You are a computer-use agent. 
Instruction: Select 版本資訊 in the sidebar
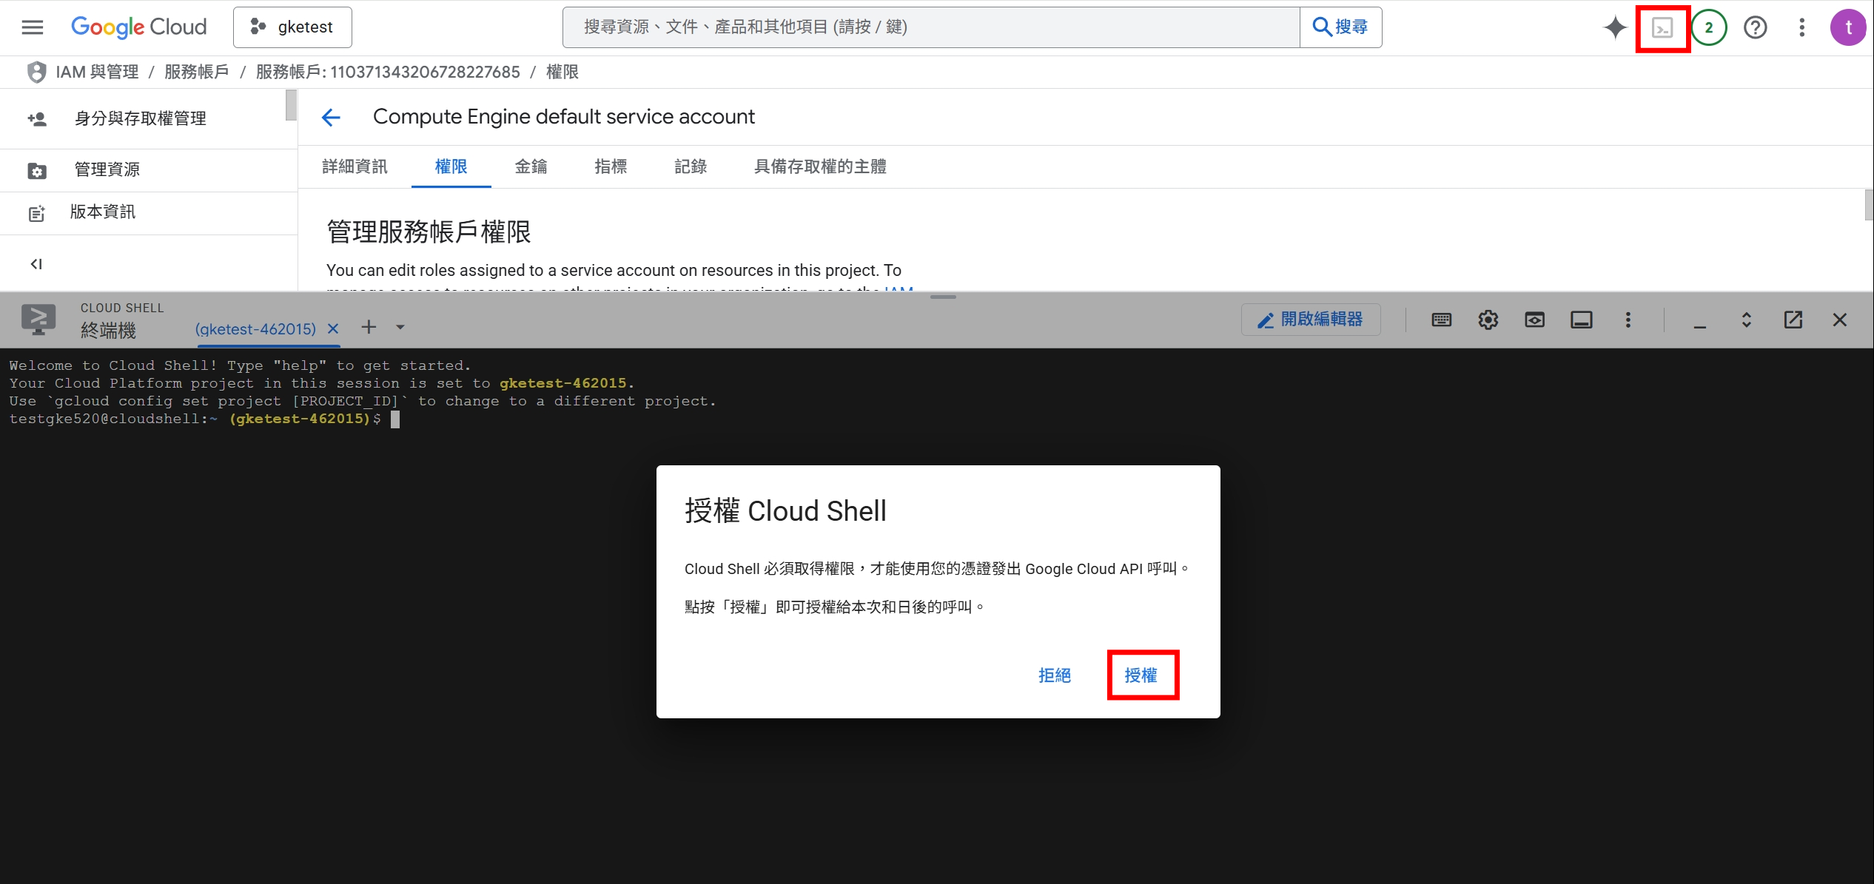(103, 212)
